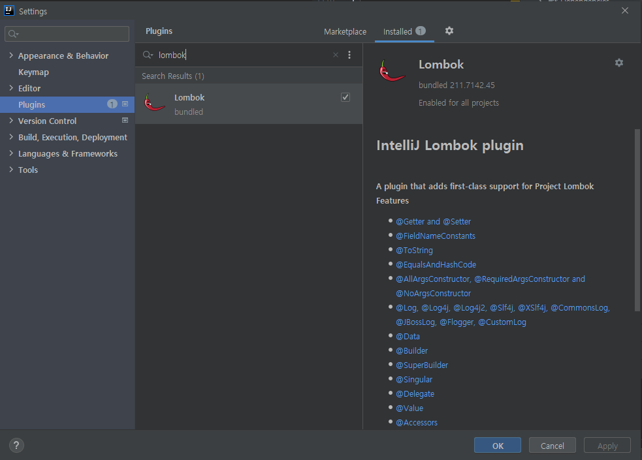
Task: Open the @SuperBuilder feature link
Action: coord(422,365)
